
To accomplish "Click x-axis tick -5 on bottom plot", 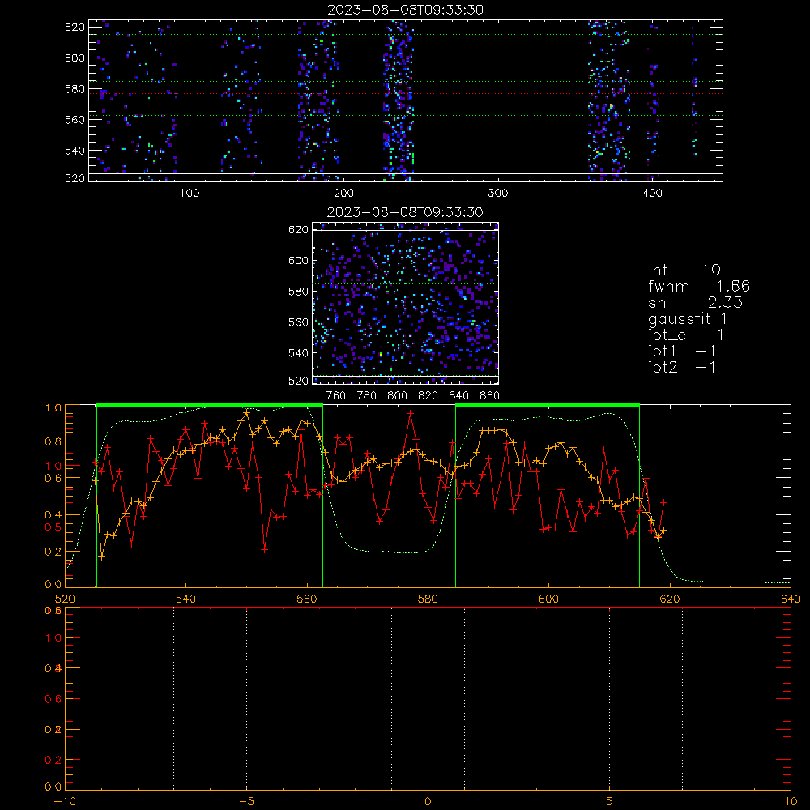I will pyautogui.click(x=247, y=801).
